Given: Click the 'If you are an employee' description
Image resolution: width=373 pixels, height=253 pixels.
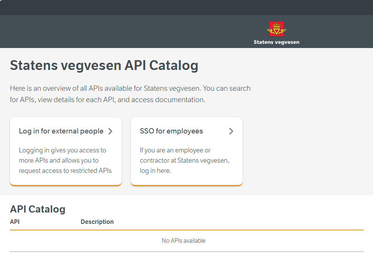Looking at the screenshot, I should pyautogui.click(x=184, y=160).
